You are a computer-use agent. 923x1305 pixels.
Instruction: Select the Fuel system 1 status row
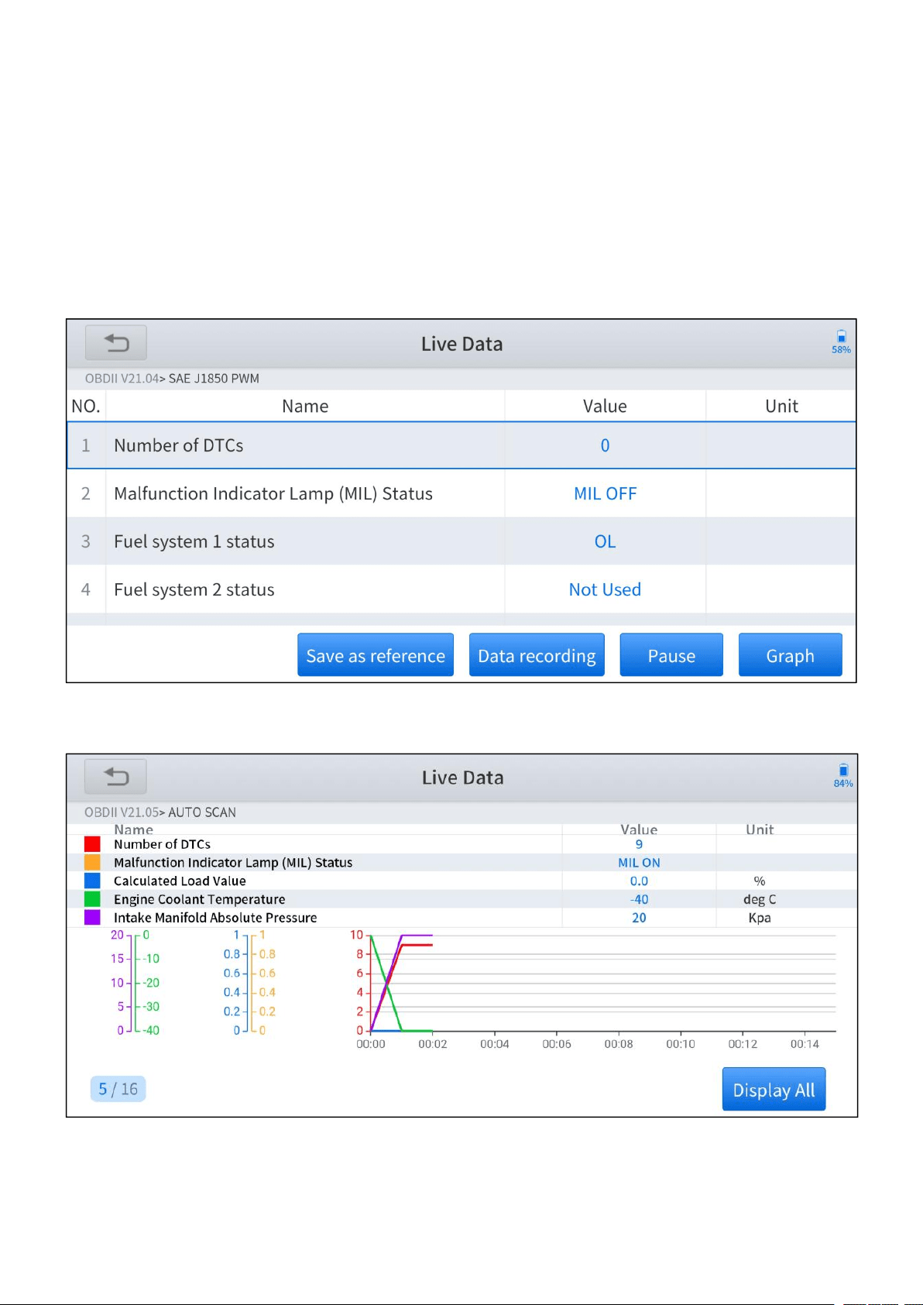461,541
